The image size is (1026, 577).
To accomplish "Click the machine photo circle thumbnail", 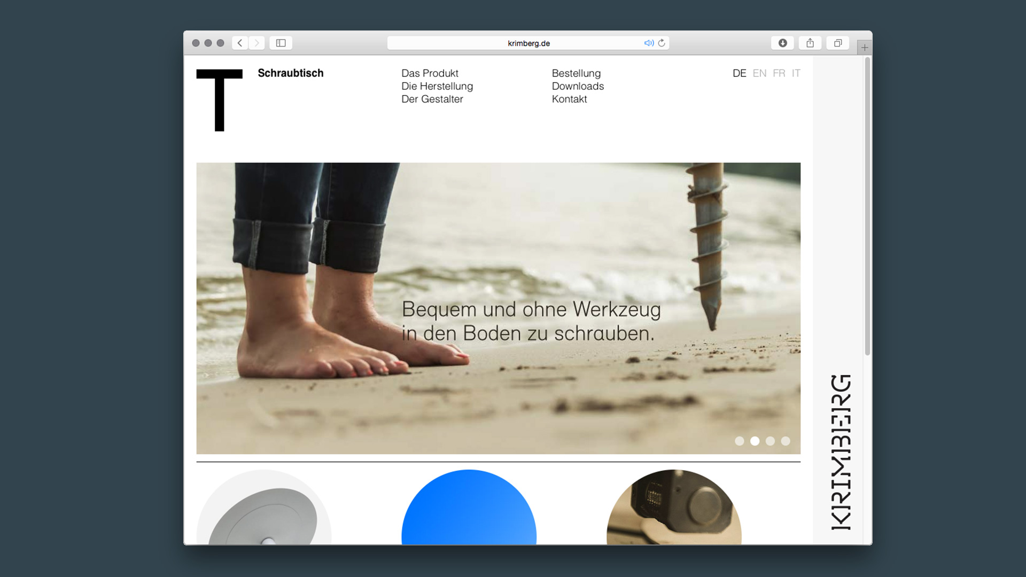I will [674, 508].
